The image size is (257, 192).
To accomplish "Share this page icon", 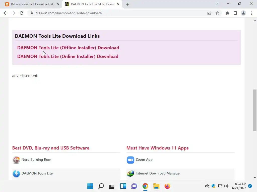I will click(209, 13).
